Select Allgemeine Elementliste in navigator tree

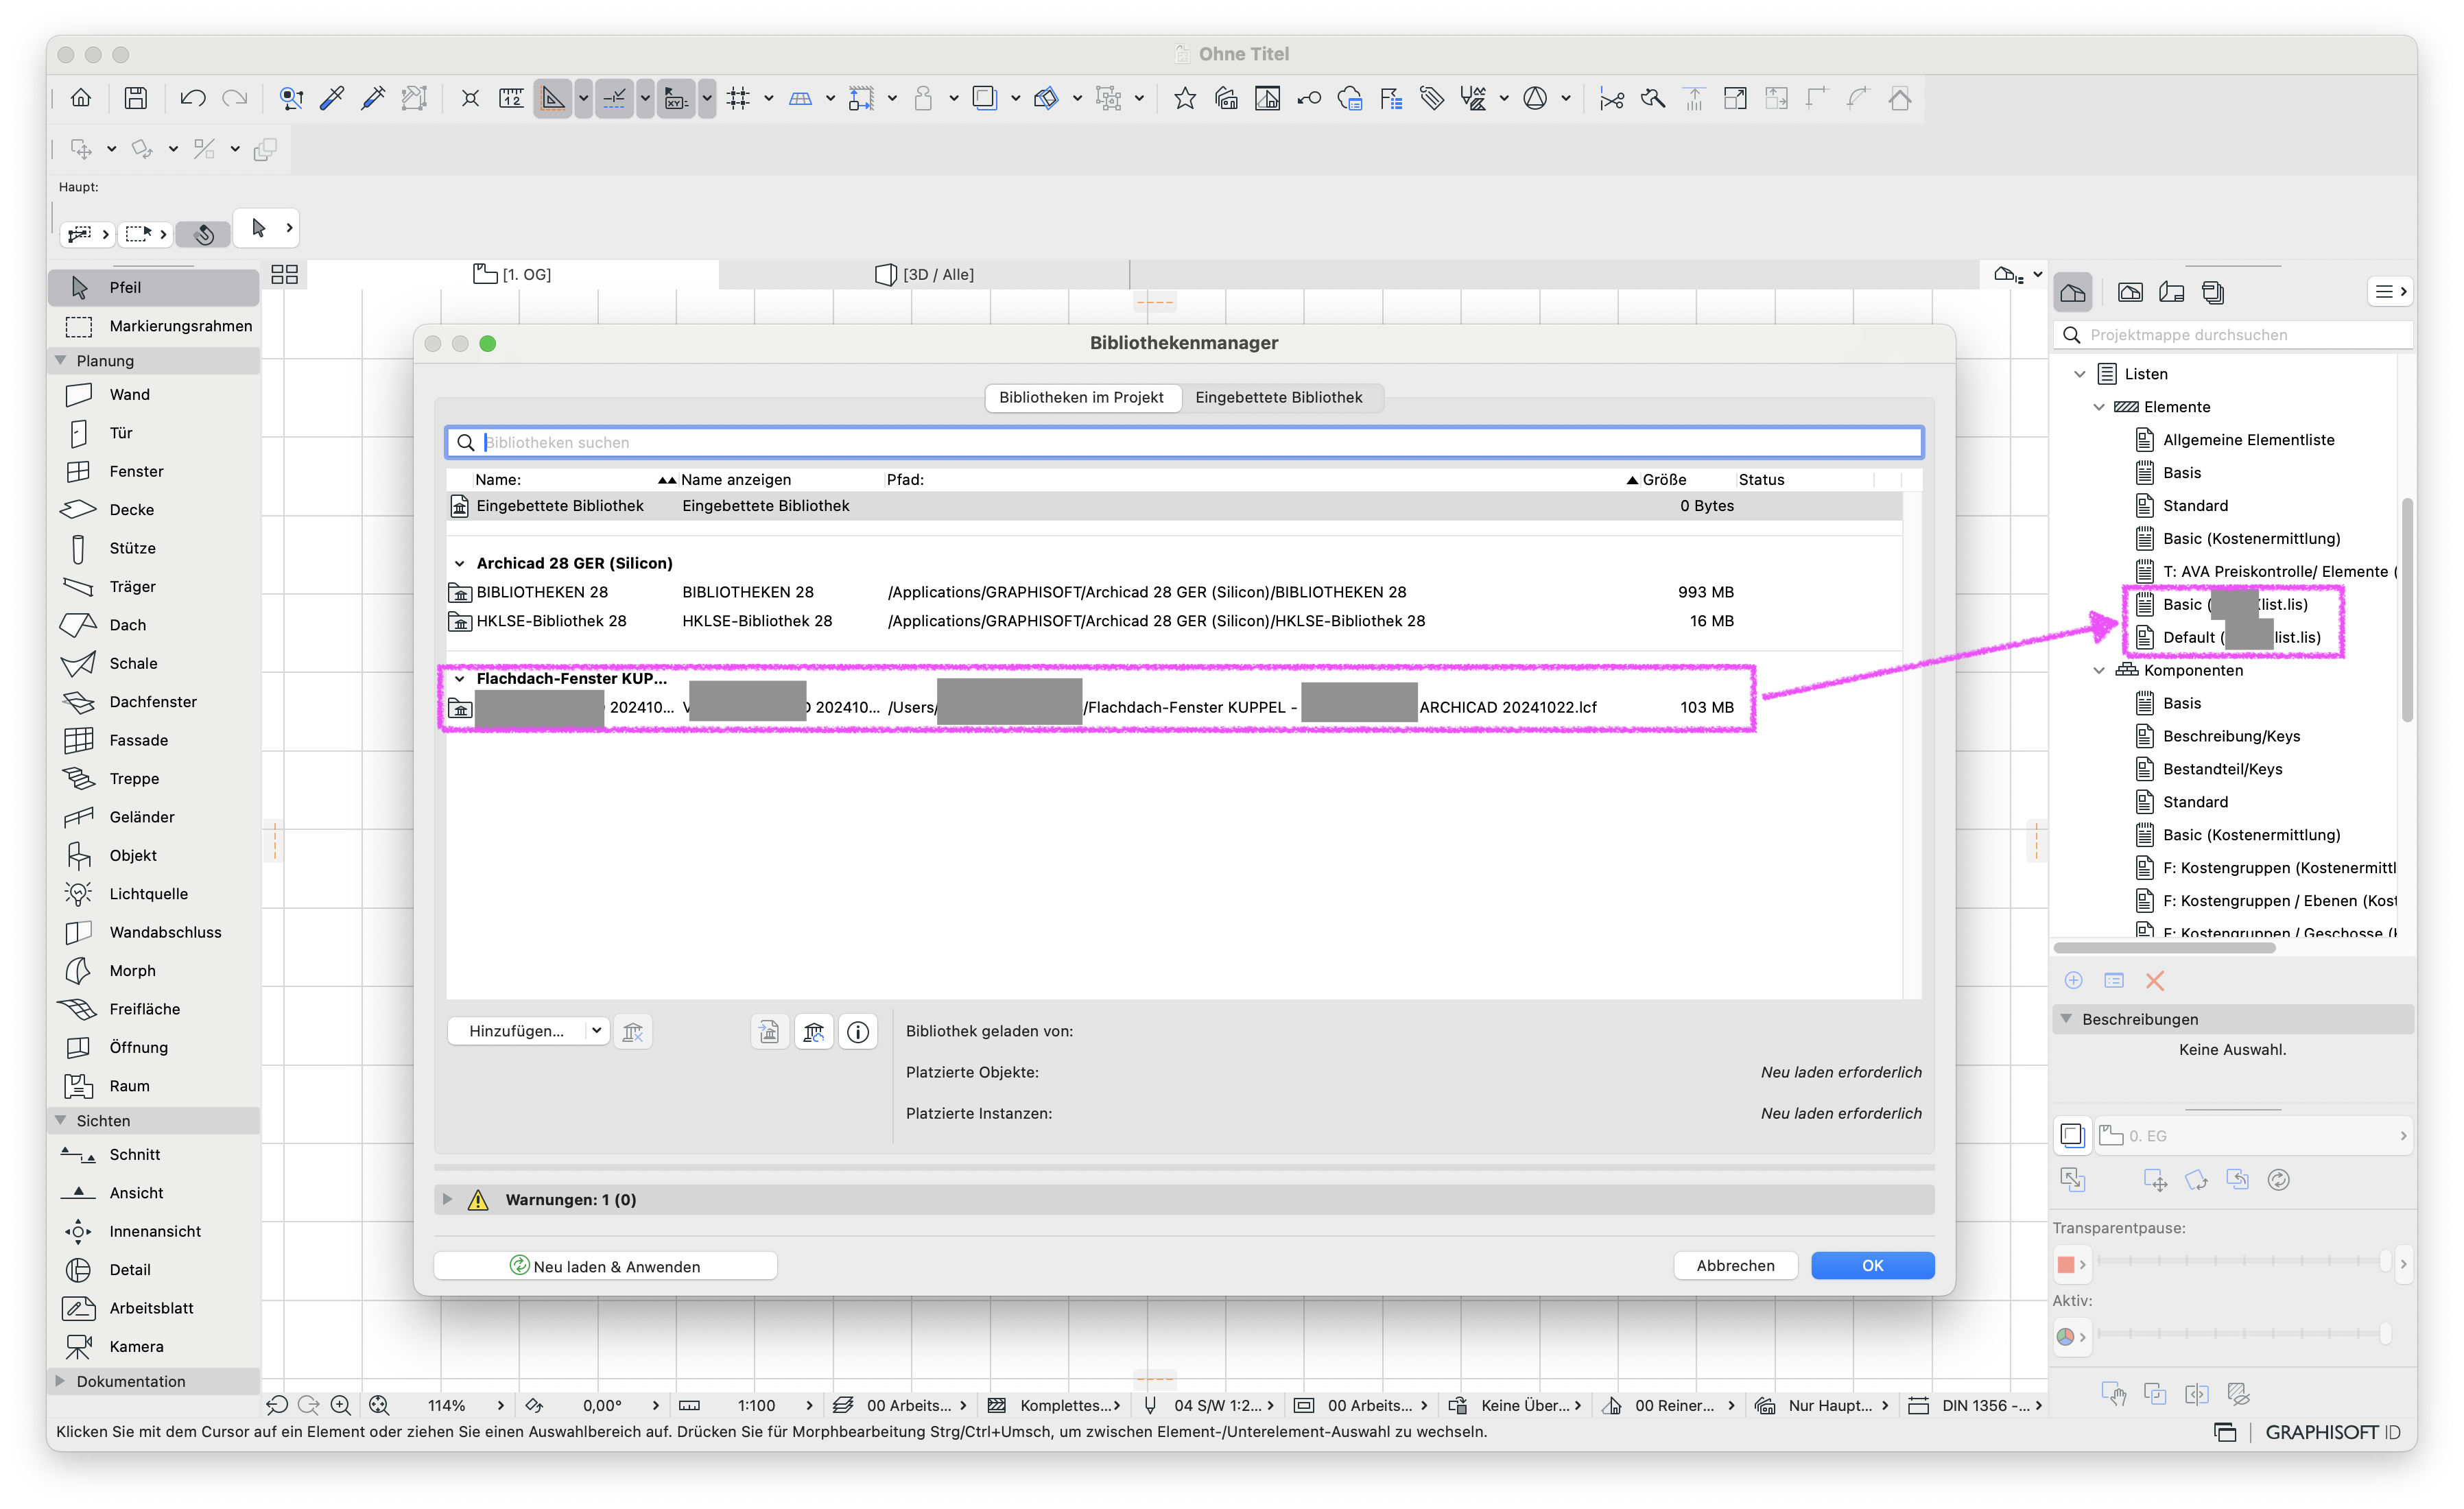point(2248,440)
